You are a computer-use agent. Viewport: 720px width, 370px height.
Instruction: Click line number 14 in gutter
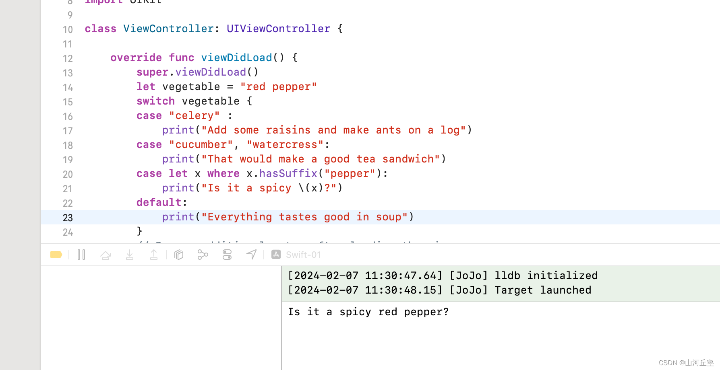point(68,87)
